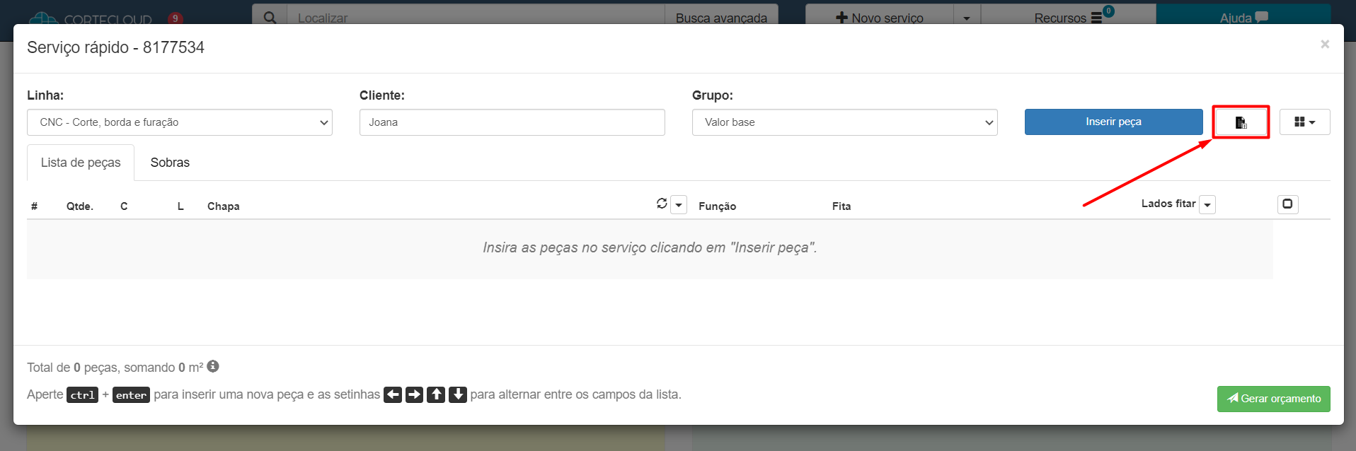The image size is (1356, 451).
Task: Click the Busca avançada button
Action: click(721, 17)
